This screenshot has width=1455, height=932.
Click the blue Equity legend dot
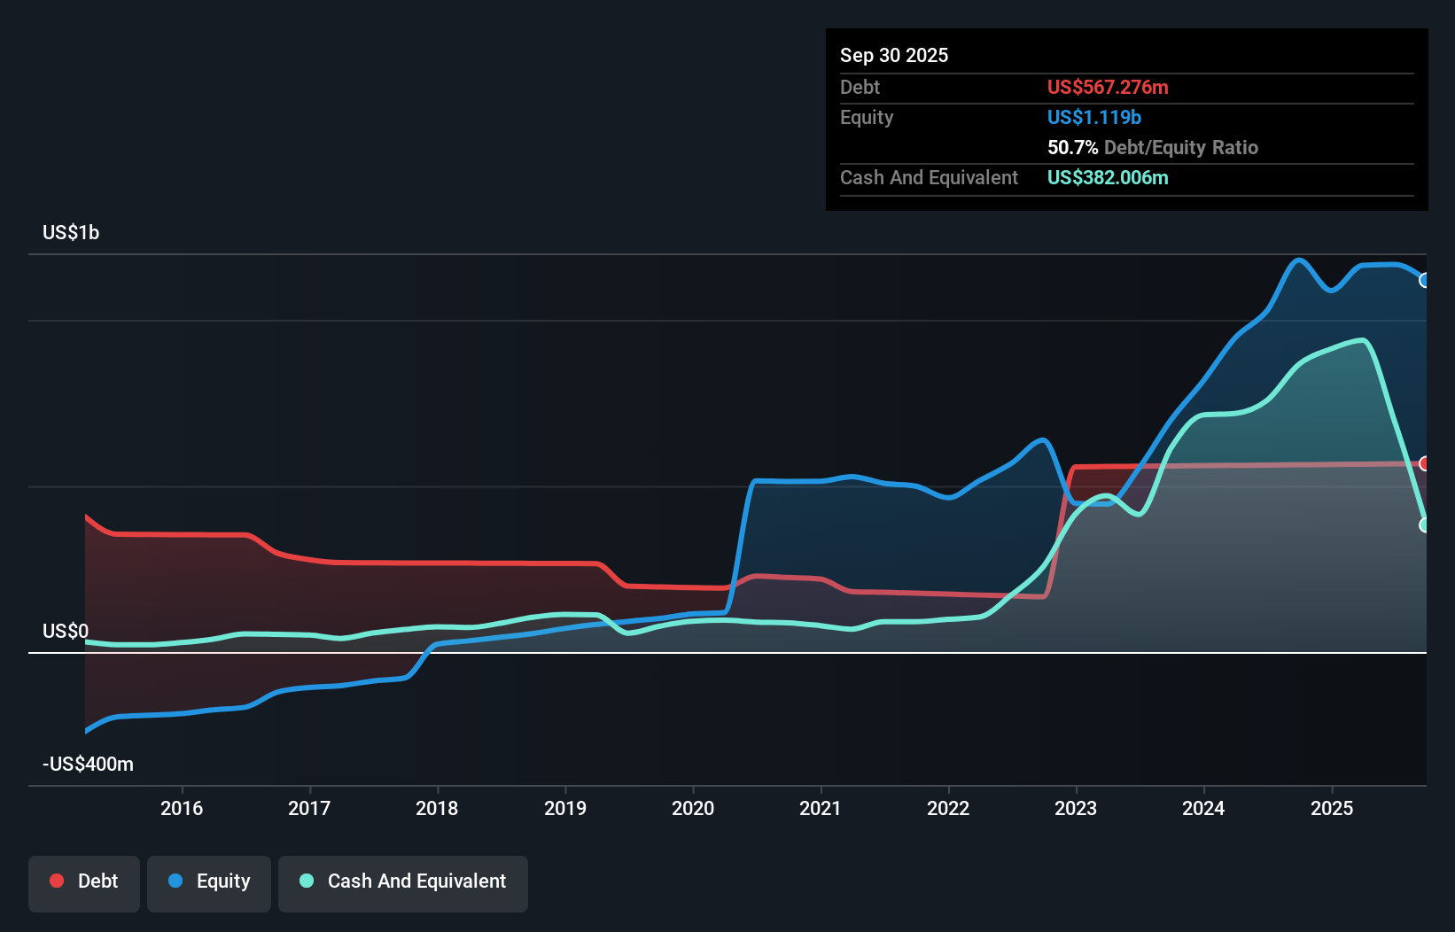pos(175,881)
